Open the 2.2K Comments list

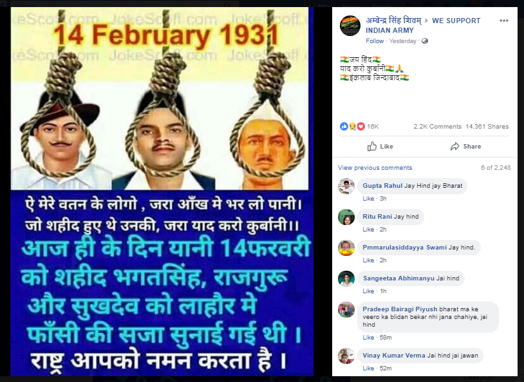click(438, 127)
